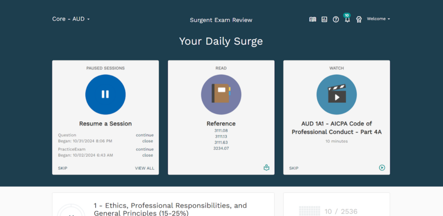
Task: Open the book reference icon in header
Action: point(312,19)
